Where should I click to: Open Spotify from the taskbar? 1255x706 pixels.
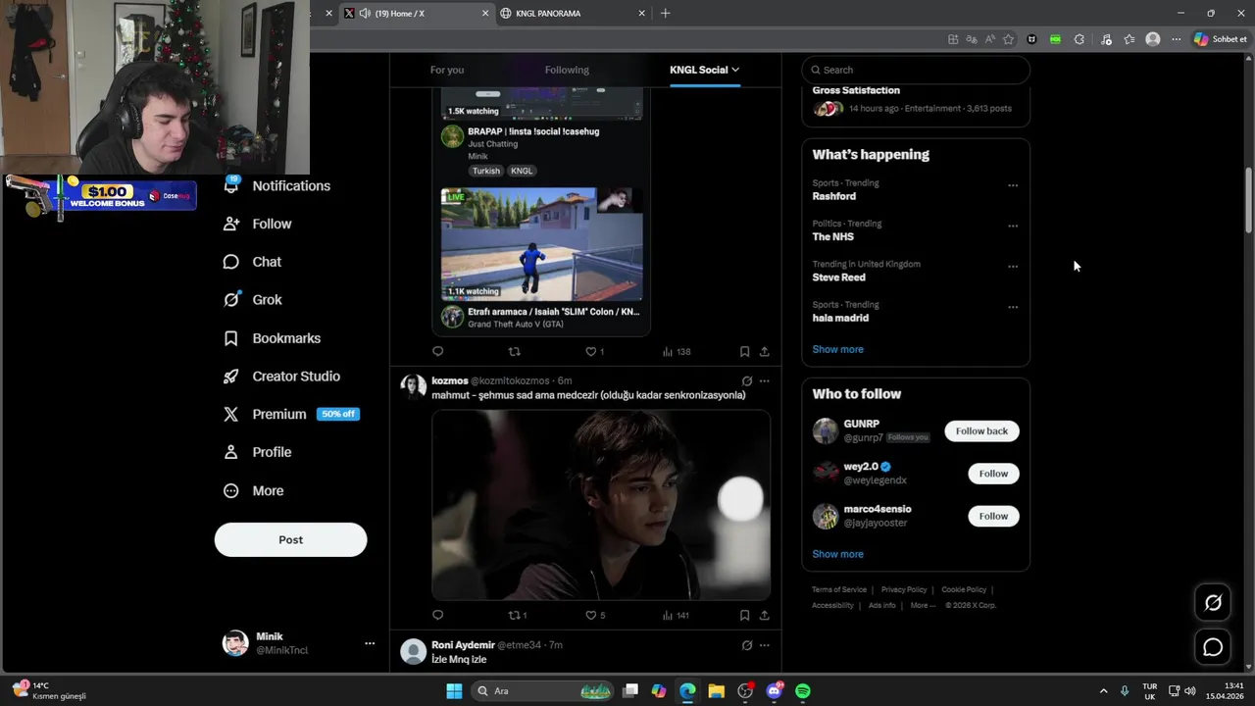pos(803,691)
